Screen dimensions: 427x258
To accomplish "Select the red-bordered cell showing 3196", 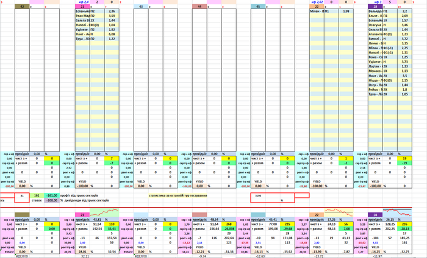I will point(258,195).
